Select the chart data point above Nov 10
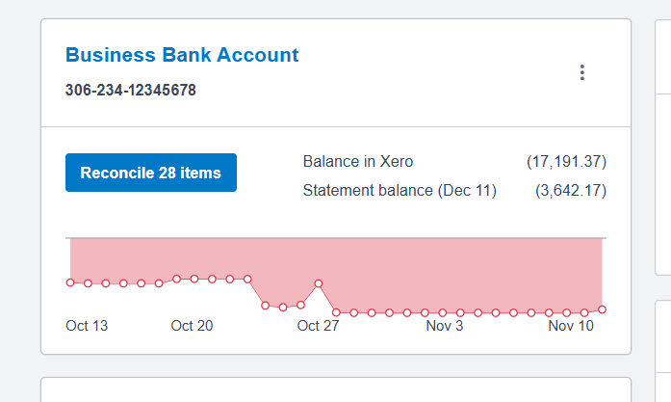Screen dimensions: 671x402 (x=567, y=313)
